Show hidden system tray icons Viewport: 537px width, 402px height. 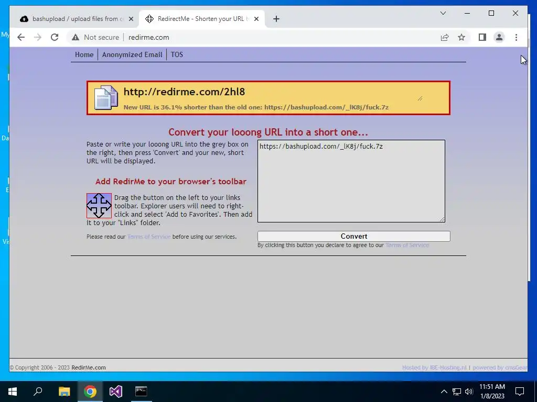coord(444,392)
